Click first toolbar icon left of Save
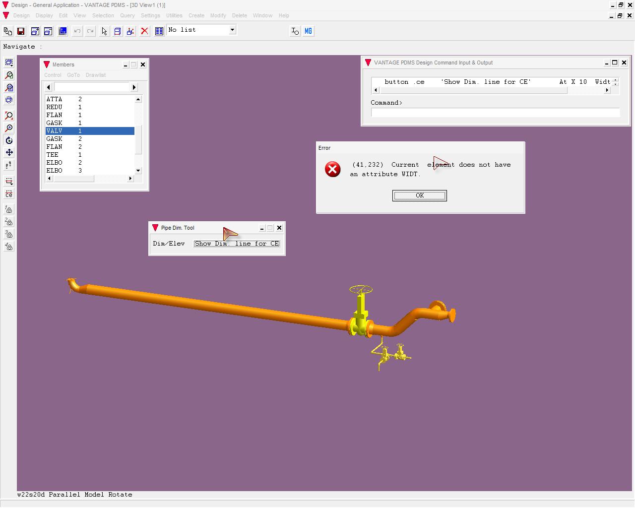This screenshot has height=508, width=635. 8,31
